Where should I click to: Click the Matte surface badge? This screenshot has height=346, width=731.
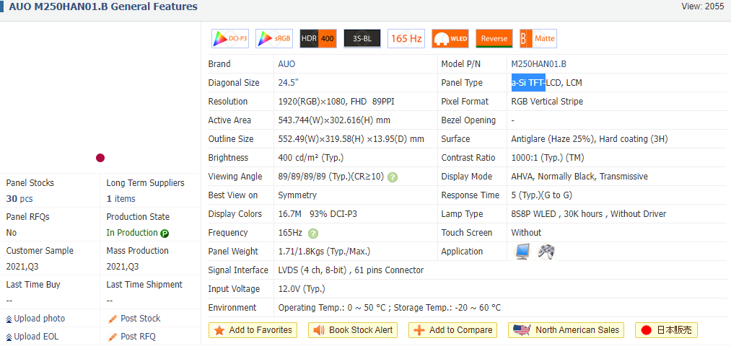point(538,39)
